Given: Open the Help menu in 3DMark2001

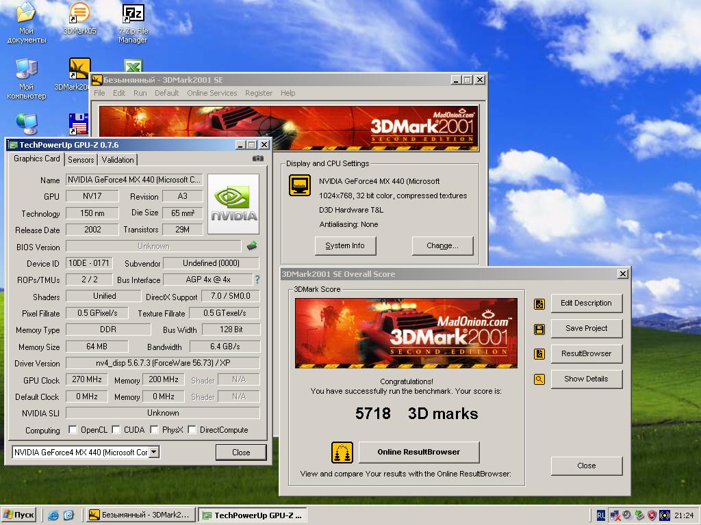Looking at the screenshot, I should pyautogui.click(x=288, y=93).
